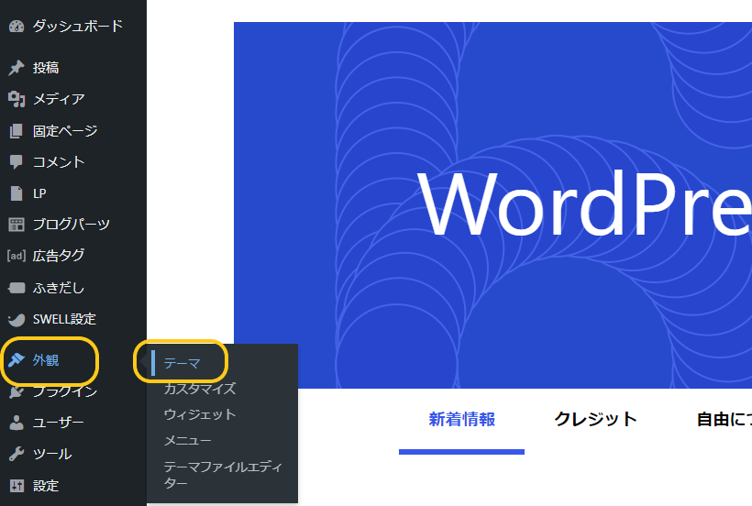Choose テーマ in the 外観 submenu
This screenshot has width=752, height=506.
click(x=182, y=363)
